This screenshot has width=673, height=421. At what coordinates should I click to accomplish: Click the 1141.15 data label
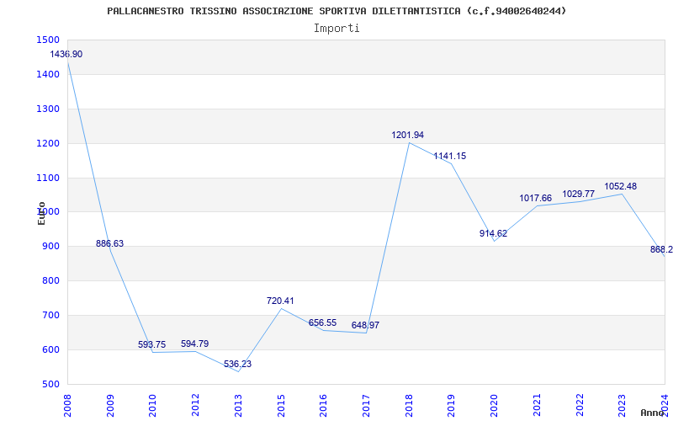[x=450, y=156]
